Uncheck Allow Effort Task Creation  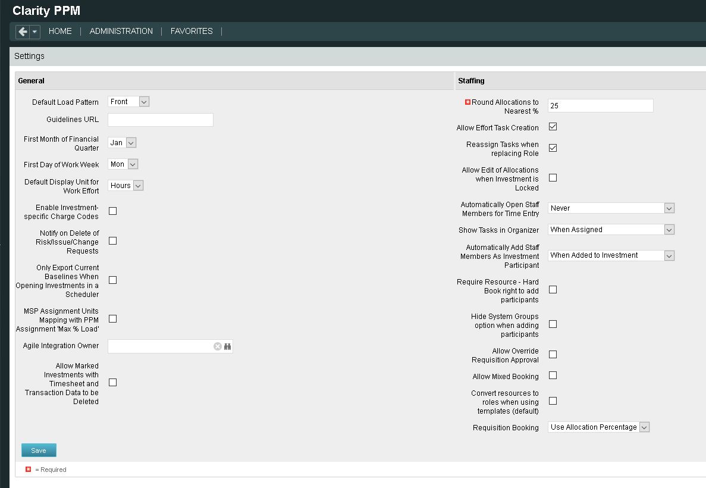point(553,127)
